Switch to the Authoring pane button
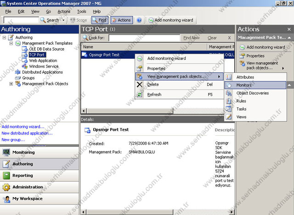The height and width of the screenshot is (215, 294). click(x=40, y=164)
